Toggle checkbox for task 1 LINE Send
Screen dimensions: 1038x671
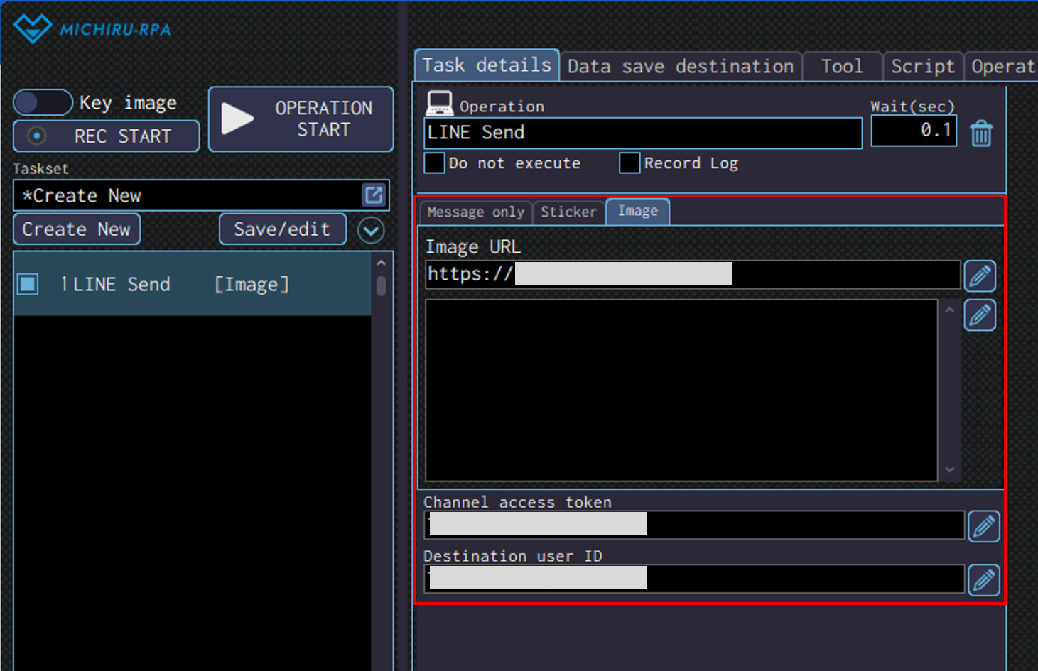[28, 284]
